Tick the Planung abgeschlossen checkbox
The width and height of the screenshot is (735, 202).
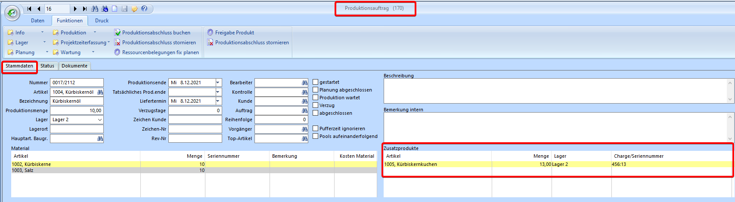[316, 90]
